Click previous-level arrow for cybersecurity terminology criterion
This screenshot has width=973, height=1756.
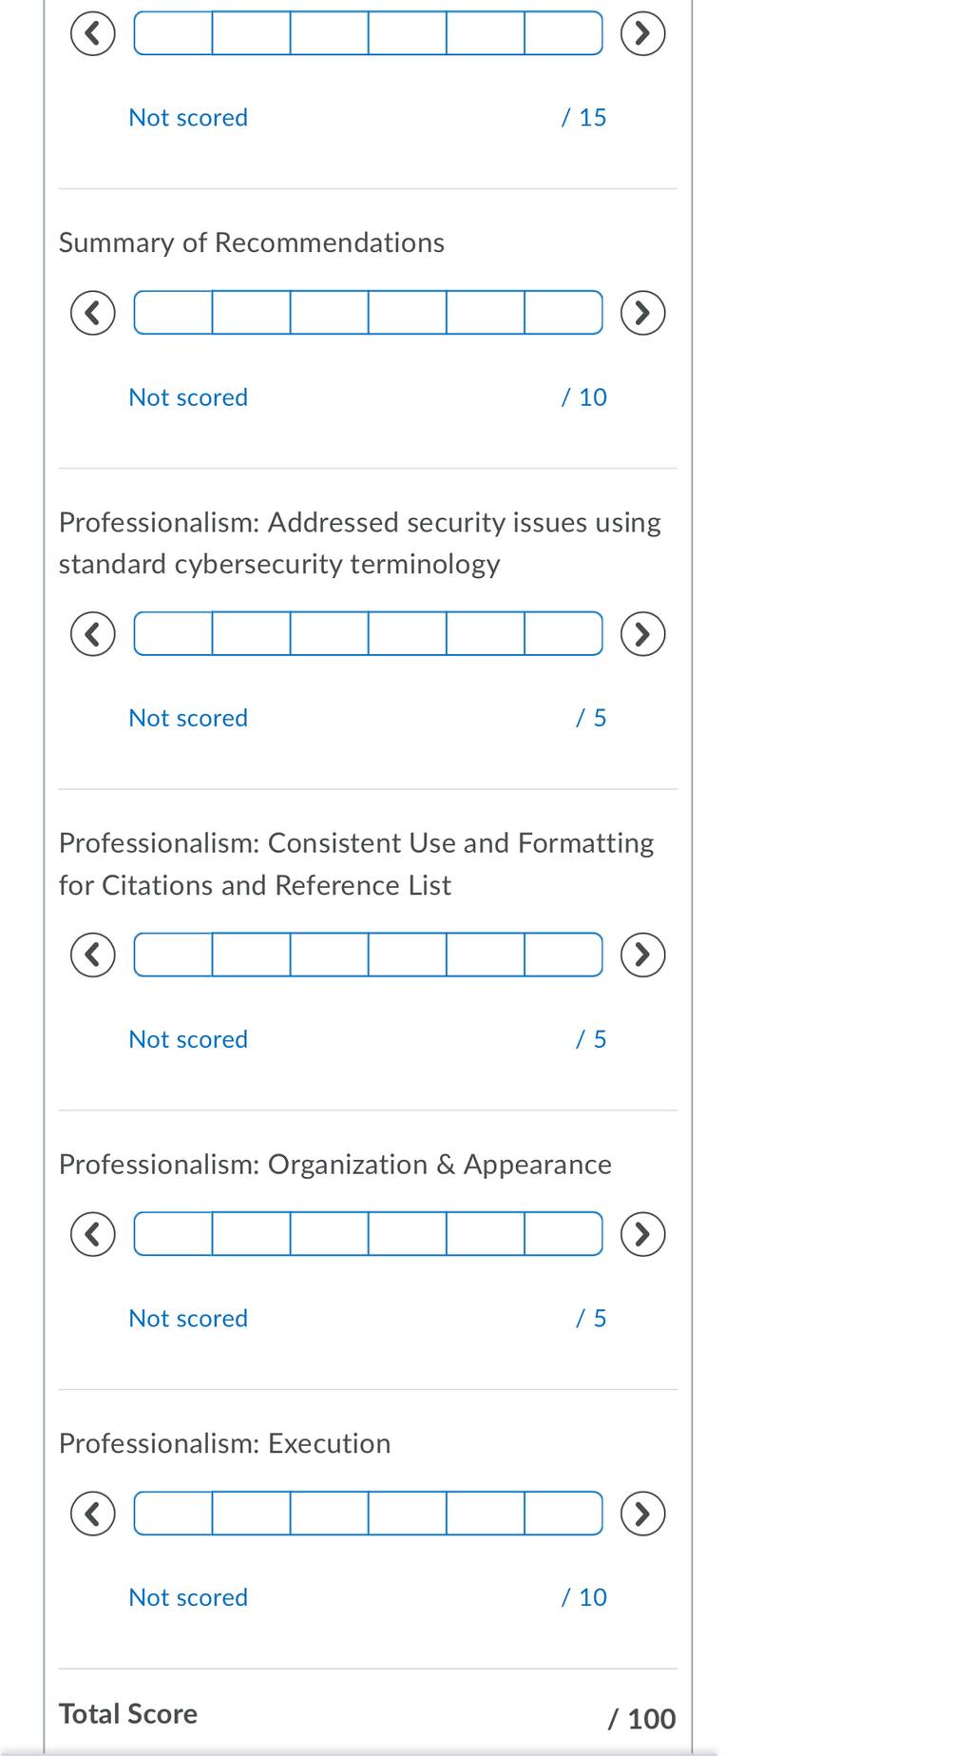pos(93,634)
